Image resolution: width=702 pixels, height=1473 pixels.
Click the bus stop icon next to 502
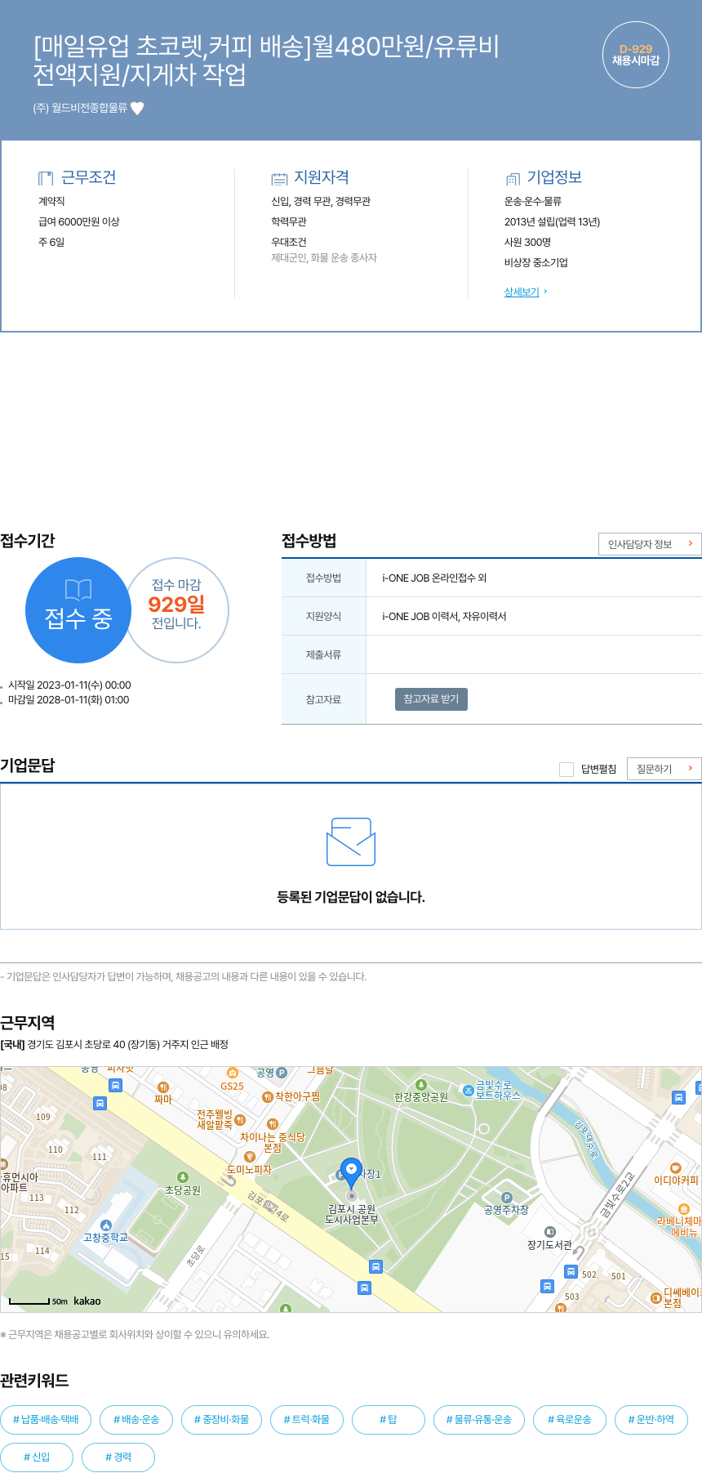pos(571,1271)
